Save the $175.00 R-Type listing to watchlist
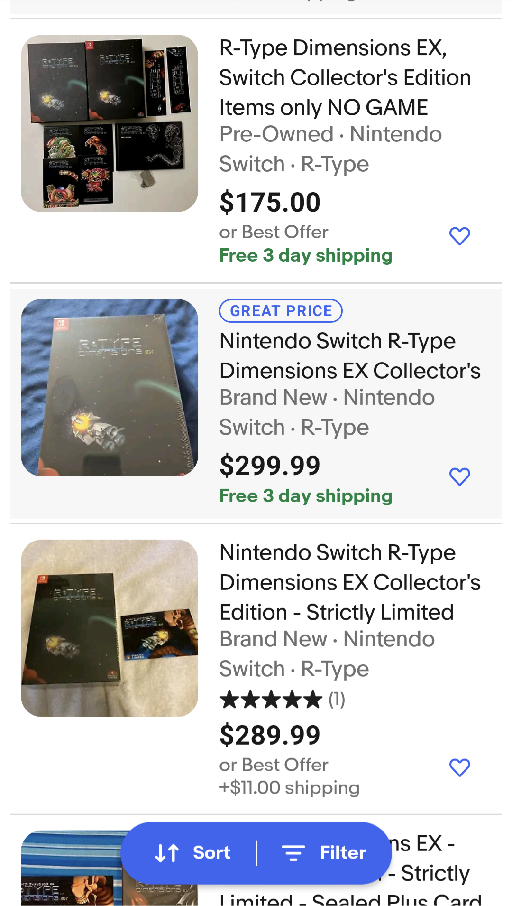Screen dimensions: 512x906 [459, 236]
